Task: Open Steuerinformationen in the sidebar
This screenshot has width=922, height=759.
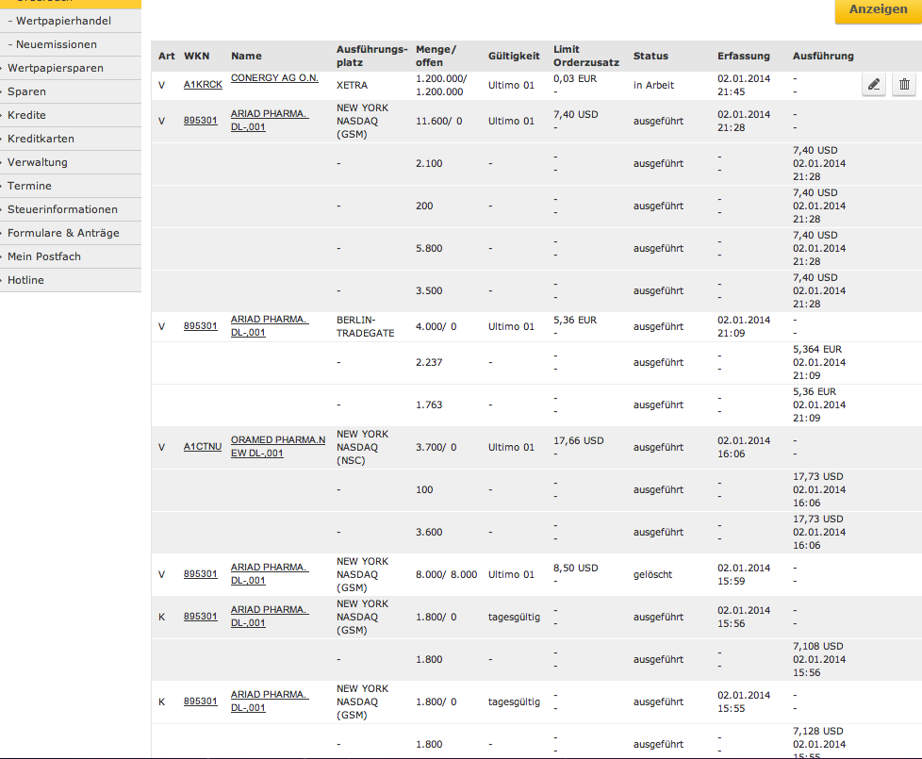Action: 62,209
